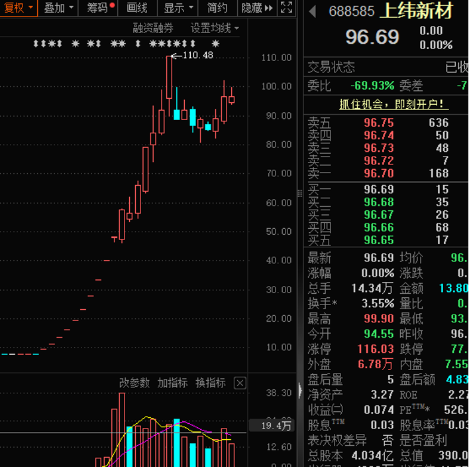Select the 画线 drawing tool tab
The image size is (469, 467).
(x=137, y=8)
